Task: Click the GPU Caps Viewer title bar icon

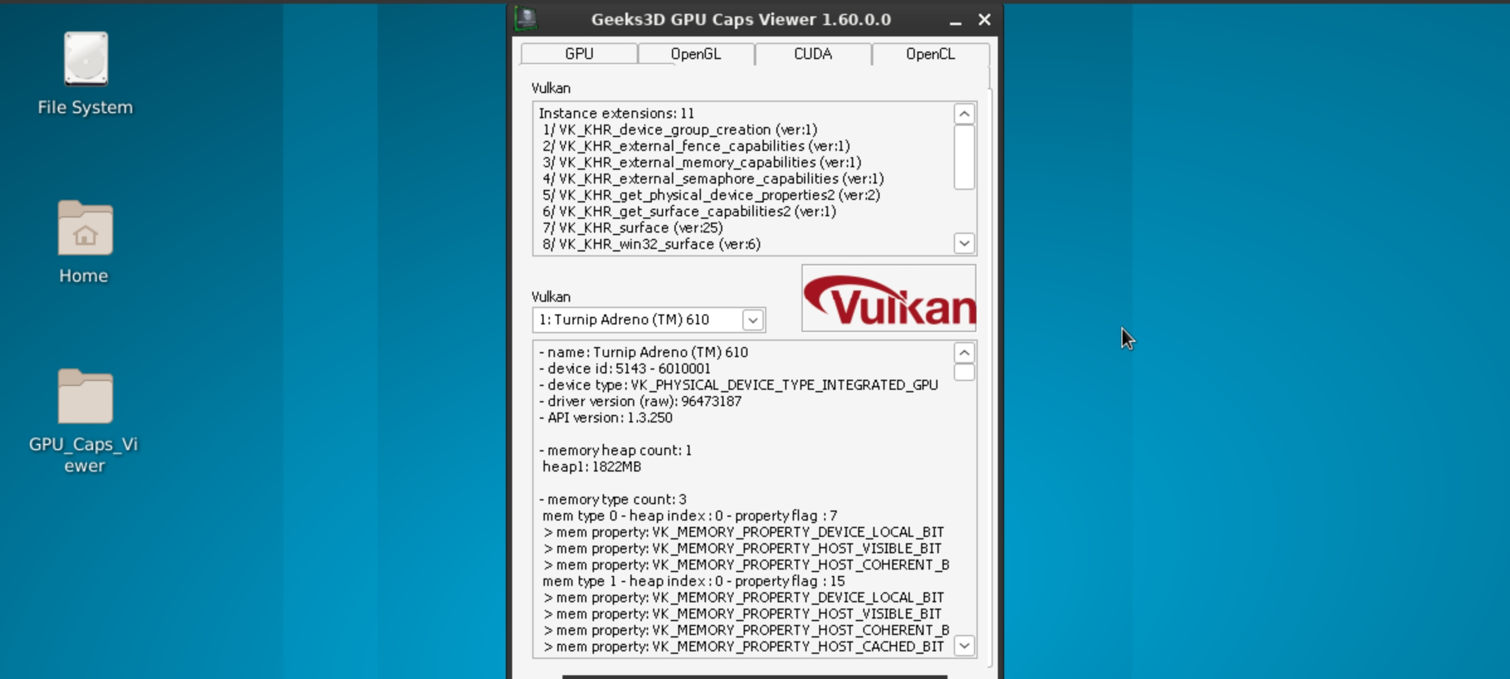Action: (x=526, y=19)
